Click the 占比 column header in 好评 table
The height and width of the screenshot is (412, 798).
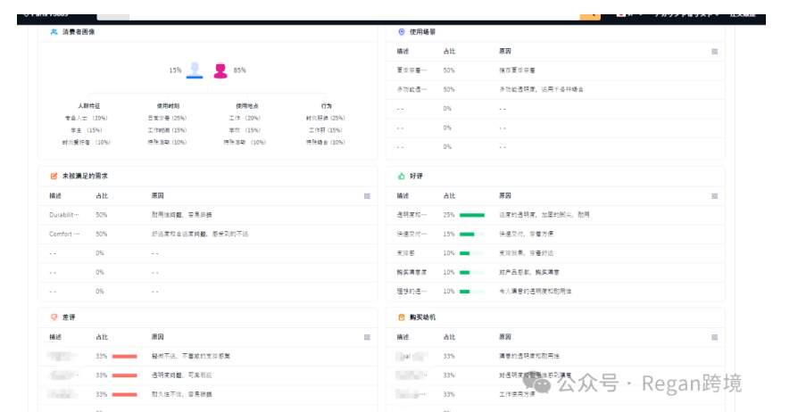[449, 195]
